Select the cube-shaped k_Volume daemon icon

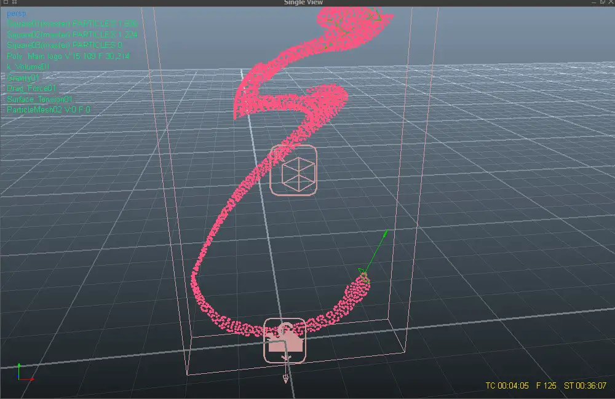tap(293, 170)
